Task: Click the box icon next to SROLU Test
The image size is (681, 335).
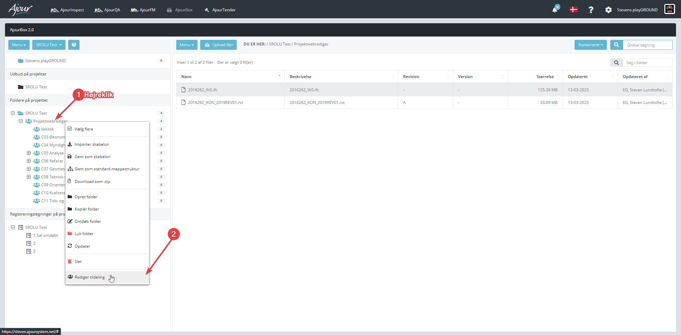Action: point(74,45)
